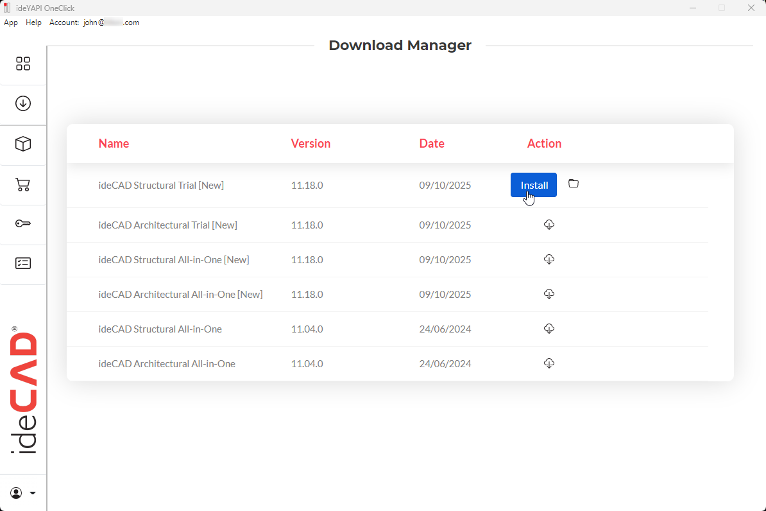Select the ideCAD Structural All-in-One row name

160,329
